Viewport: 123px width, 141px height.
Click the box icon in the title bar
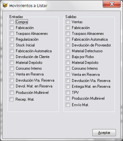(x=5, y=5)
